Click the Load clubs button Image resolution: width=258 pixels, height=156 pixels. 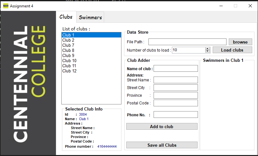232,50
